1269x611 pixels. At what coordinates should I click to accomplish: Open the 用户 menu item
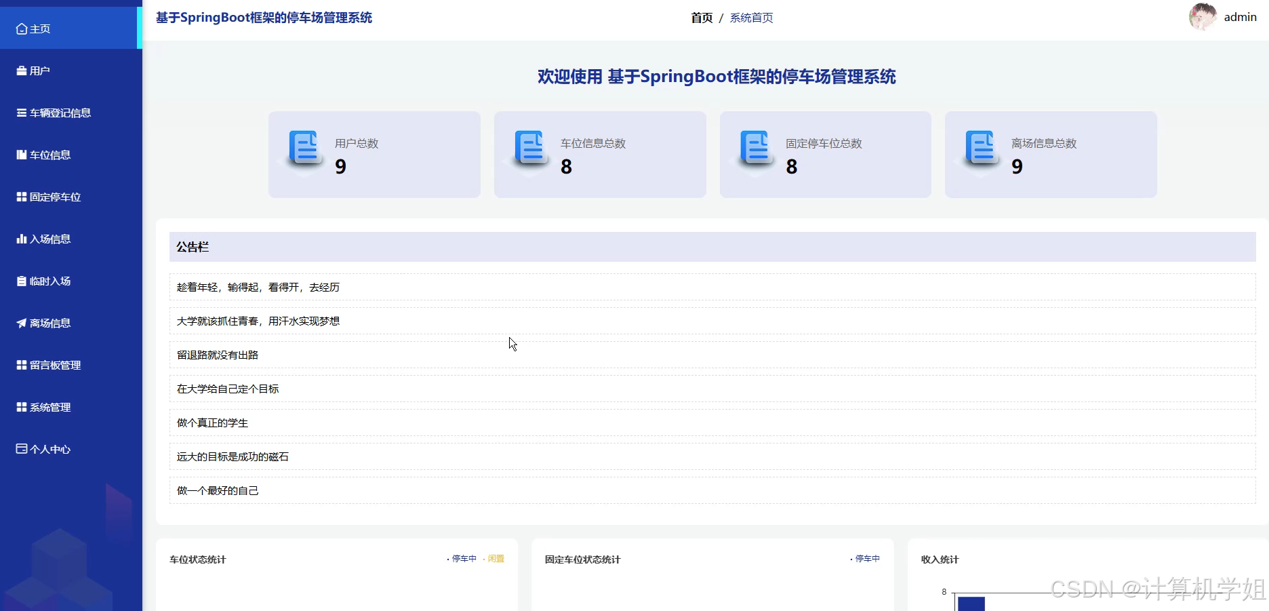71,71
